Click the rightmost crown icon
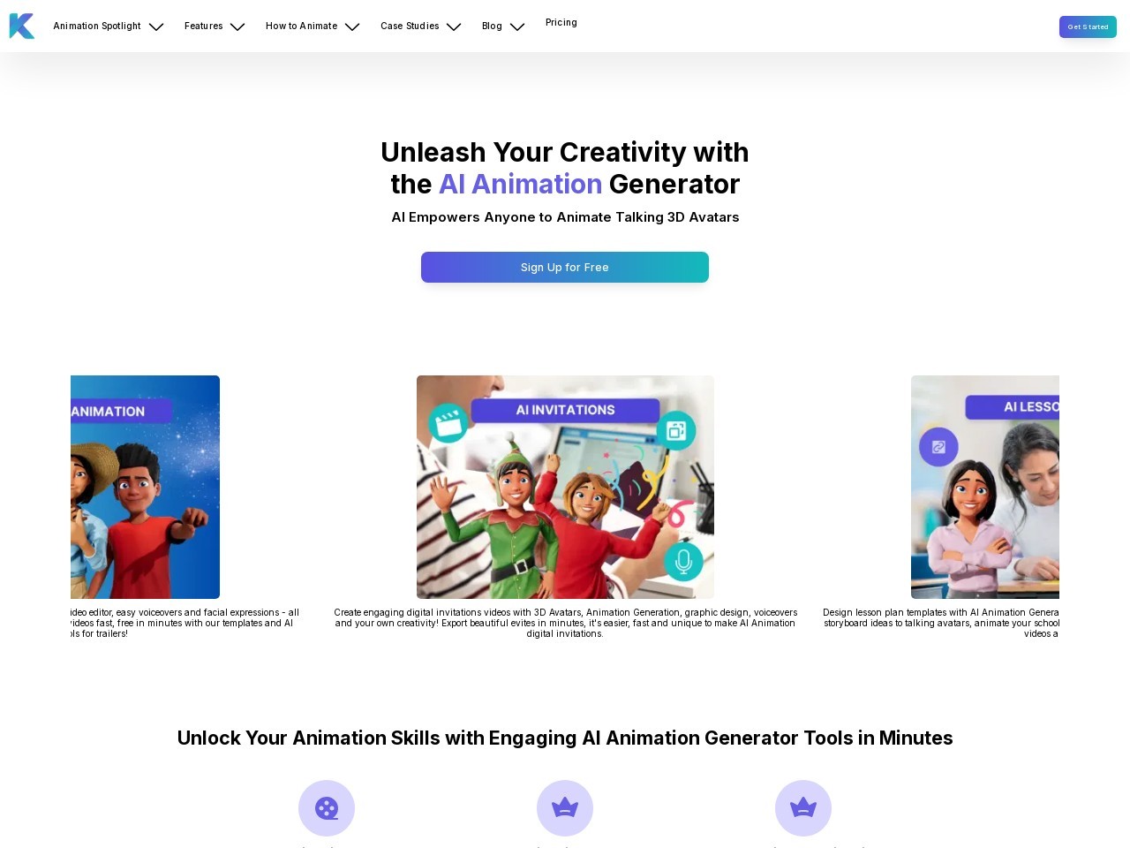The image size is (1130, 848). 803,808
